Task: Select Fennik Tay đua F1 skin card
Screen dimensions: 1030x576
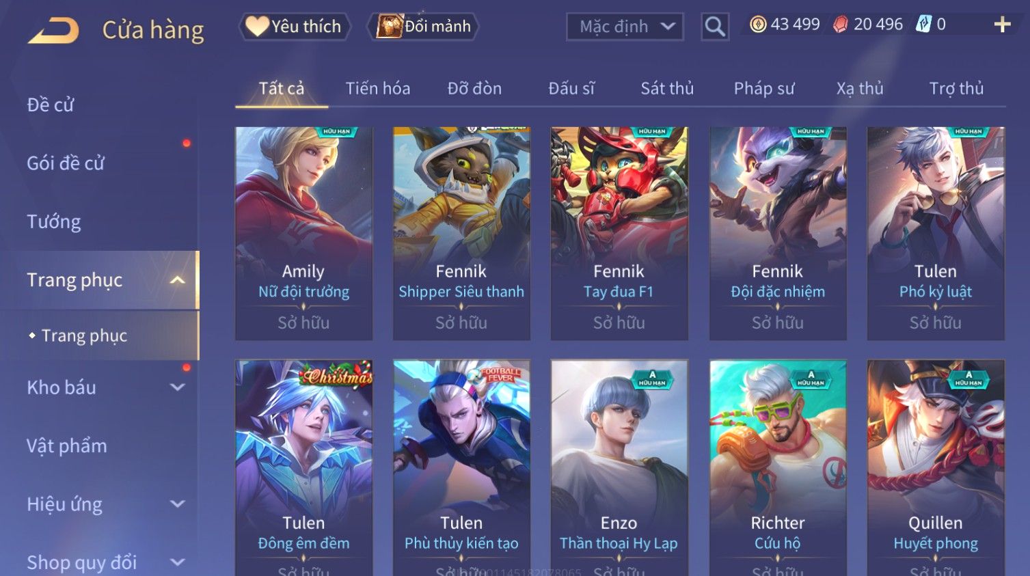Action: pos(619,233)
